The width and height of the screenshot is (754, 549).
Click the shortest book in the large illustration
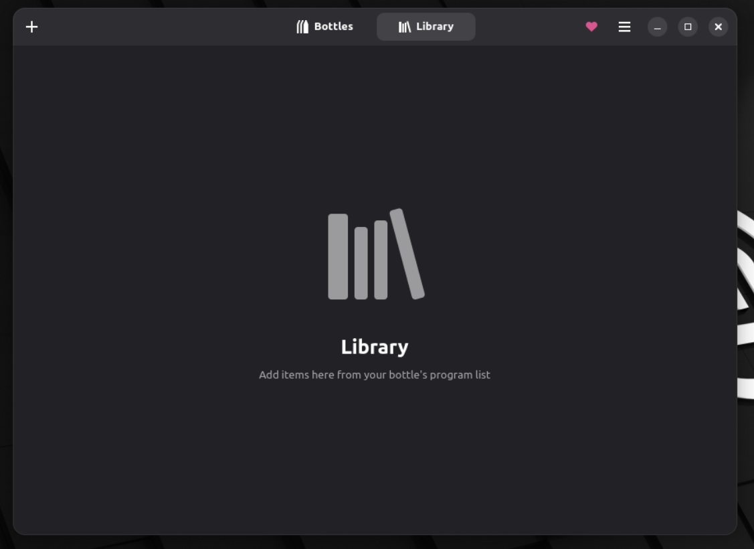point(361,263)
